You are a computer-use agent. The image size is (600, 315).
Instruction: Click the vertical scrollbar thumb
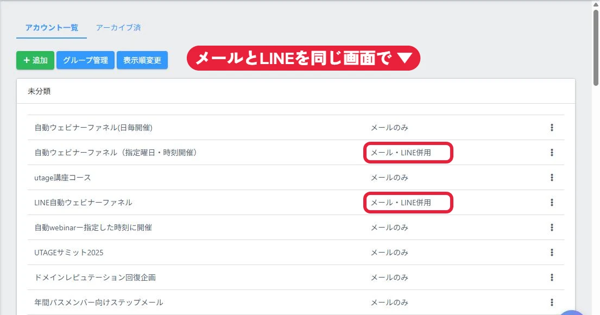click(596, 47)
